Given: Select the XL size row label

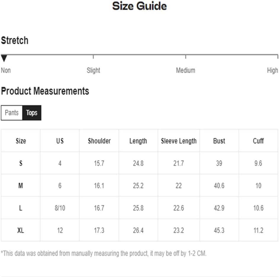Looking at the screenshot, I should [x=21, y=230].
